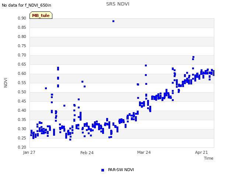Image resolution: width=236 pixels, height=177 pixels.
Task: Click the 0.85 y-axis tick label
Action: pos(22,27)
